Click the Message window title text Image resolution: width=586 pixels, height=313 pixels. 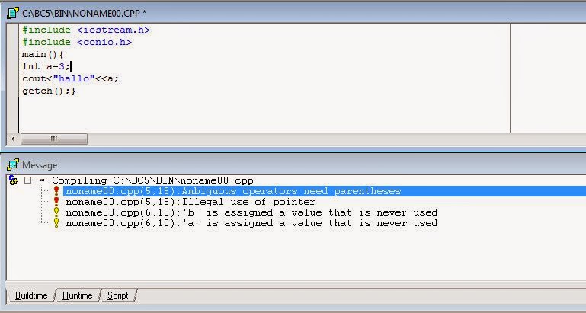[40, 165]
